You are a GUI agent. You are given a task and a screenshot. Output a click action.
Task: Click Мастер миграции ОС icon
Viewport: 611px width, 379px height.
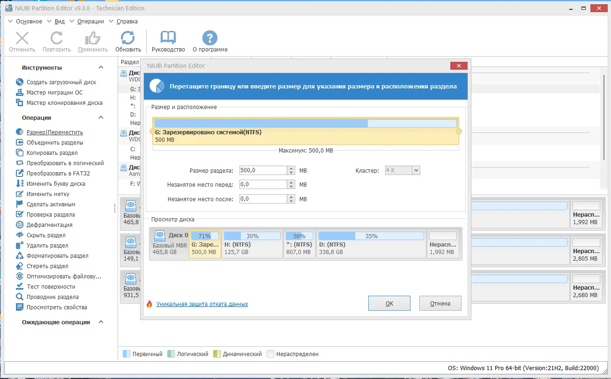20,92
